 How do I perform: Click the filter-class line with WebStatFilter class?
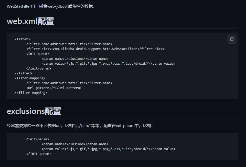96,49
